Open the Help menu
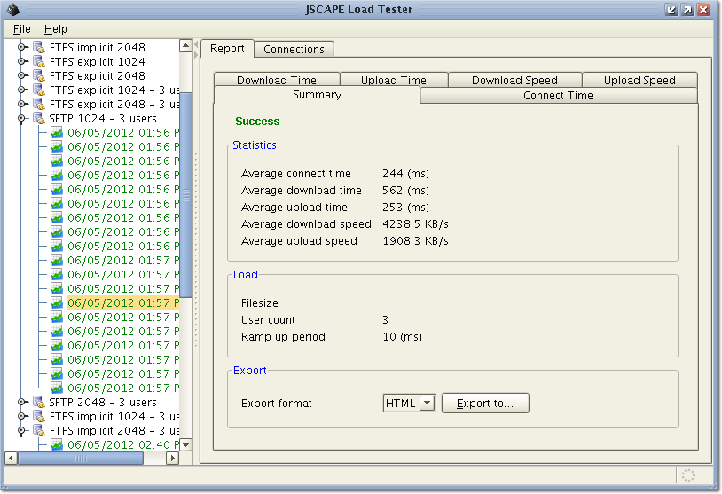722x494 pixels. pos(56,29)
